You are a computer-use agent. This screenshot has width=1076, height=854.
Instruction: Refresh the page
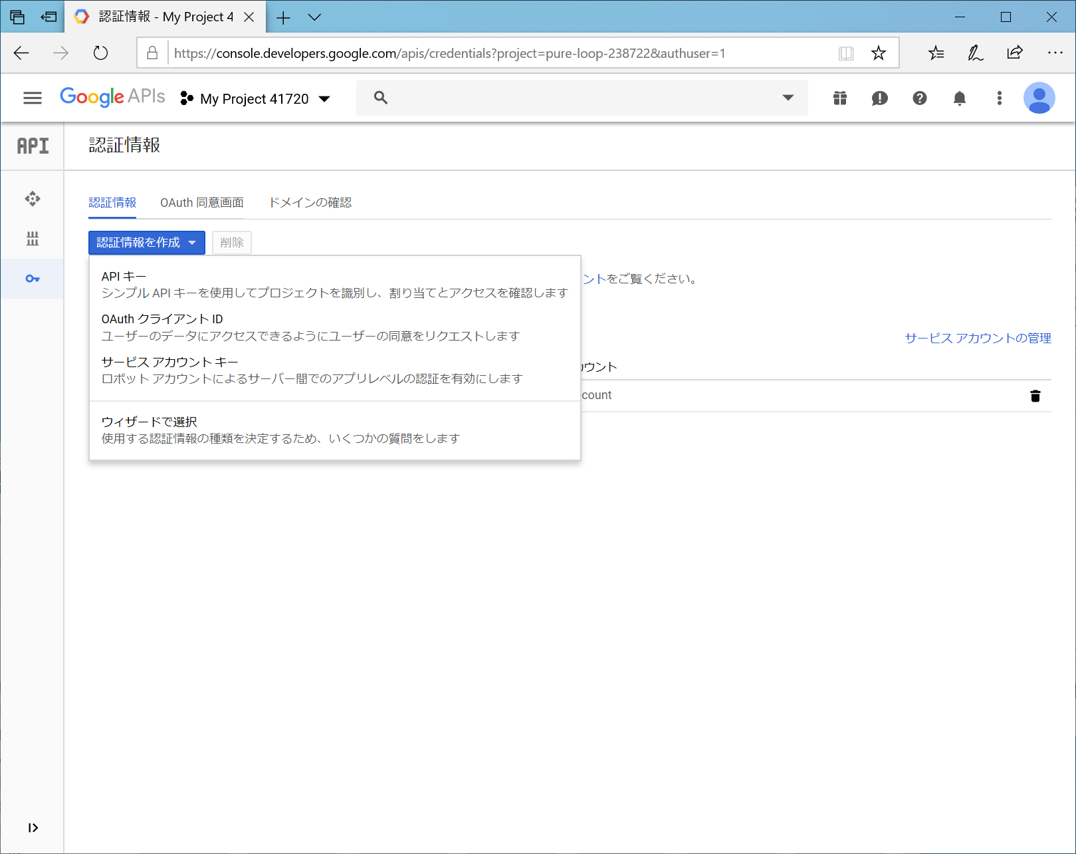coord(100,53)
